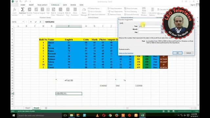Switch to the INSERT ribbon tab
Viewport: 210px width, 118px height.
click(x=31, y=5)
